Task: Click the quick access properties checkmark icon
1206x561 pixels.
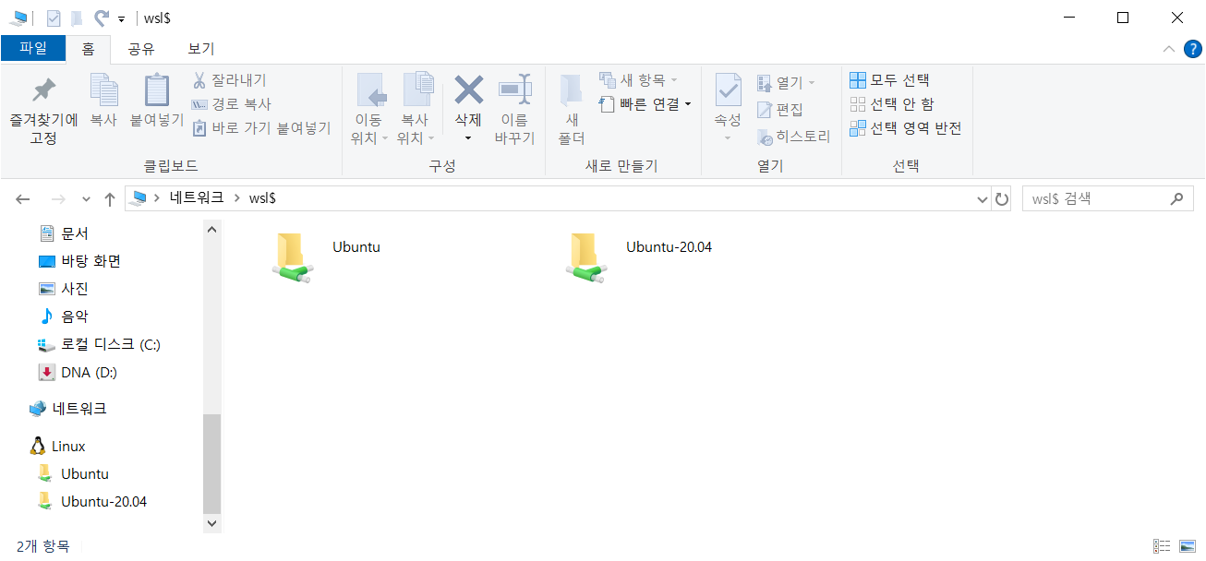Action: [54, 18]
